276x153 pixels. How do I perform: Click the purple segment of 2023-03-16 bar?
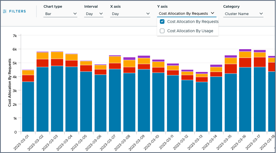click(245, 50)
